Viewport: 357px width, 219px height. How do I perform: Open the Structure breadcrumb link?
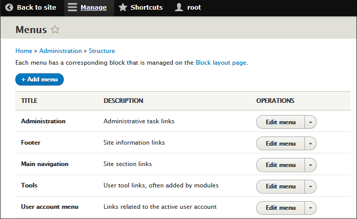coord(101,51)
